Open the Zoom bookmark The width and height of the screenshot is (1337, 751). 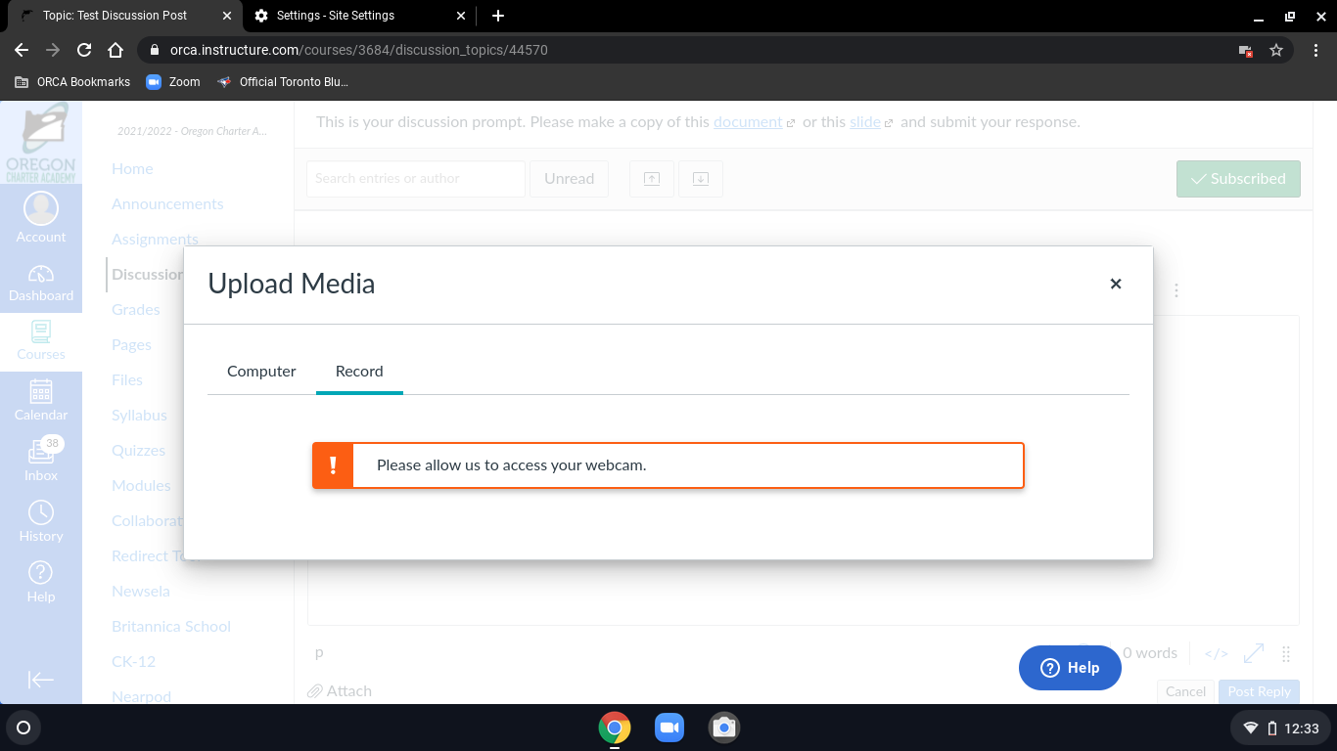[173, 82]
